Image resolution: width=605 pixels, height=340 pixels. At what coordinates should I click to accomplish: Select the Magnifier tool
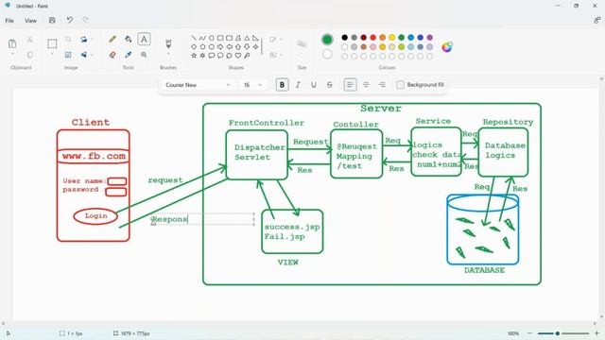[x=144, y=55]
